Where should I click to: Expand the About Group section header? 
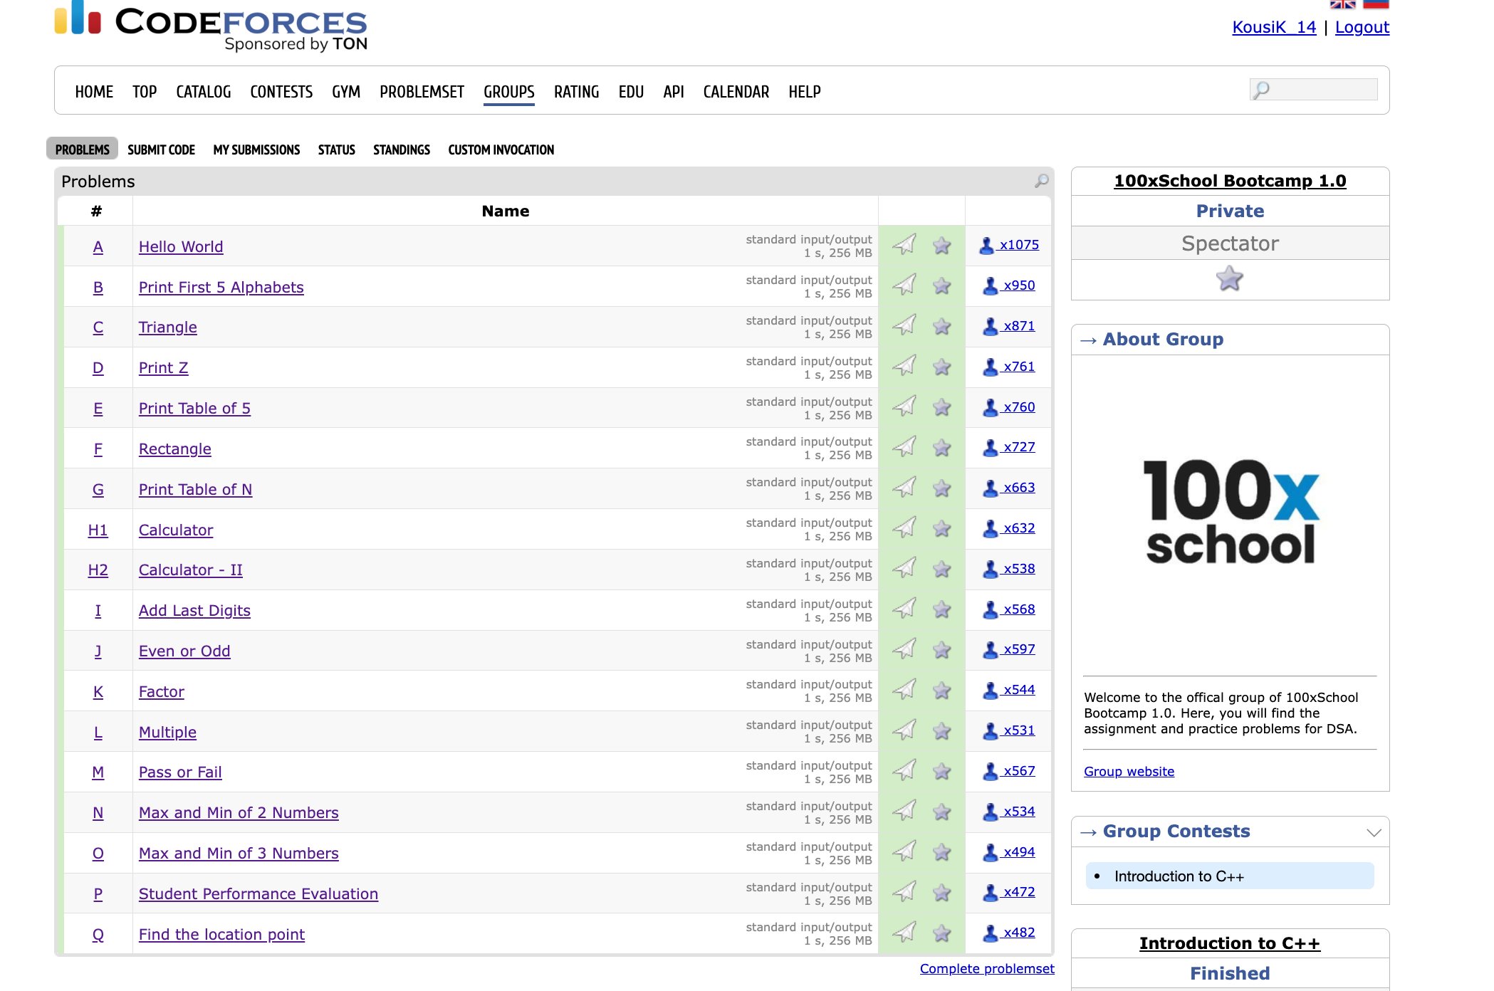1163,340
